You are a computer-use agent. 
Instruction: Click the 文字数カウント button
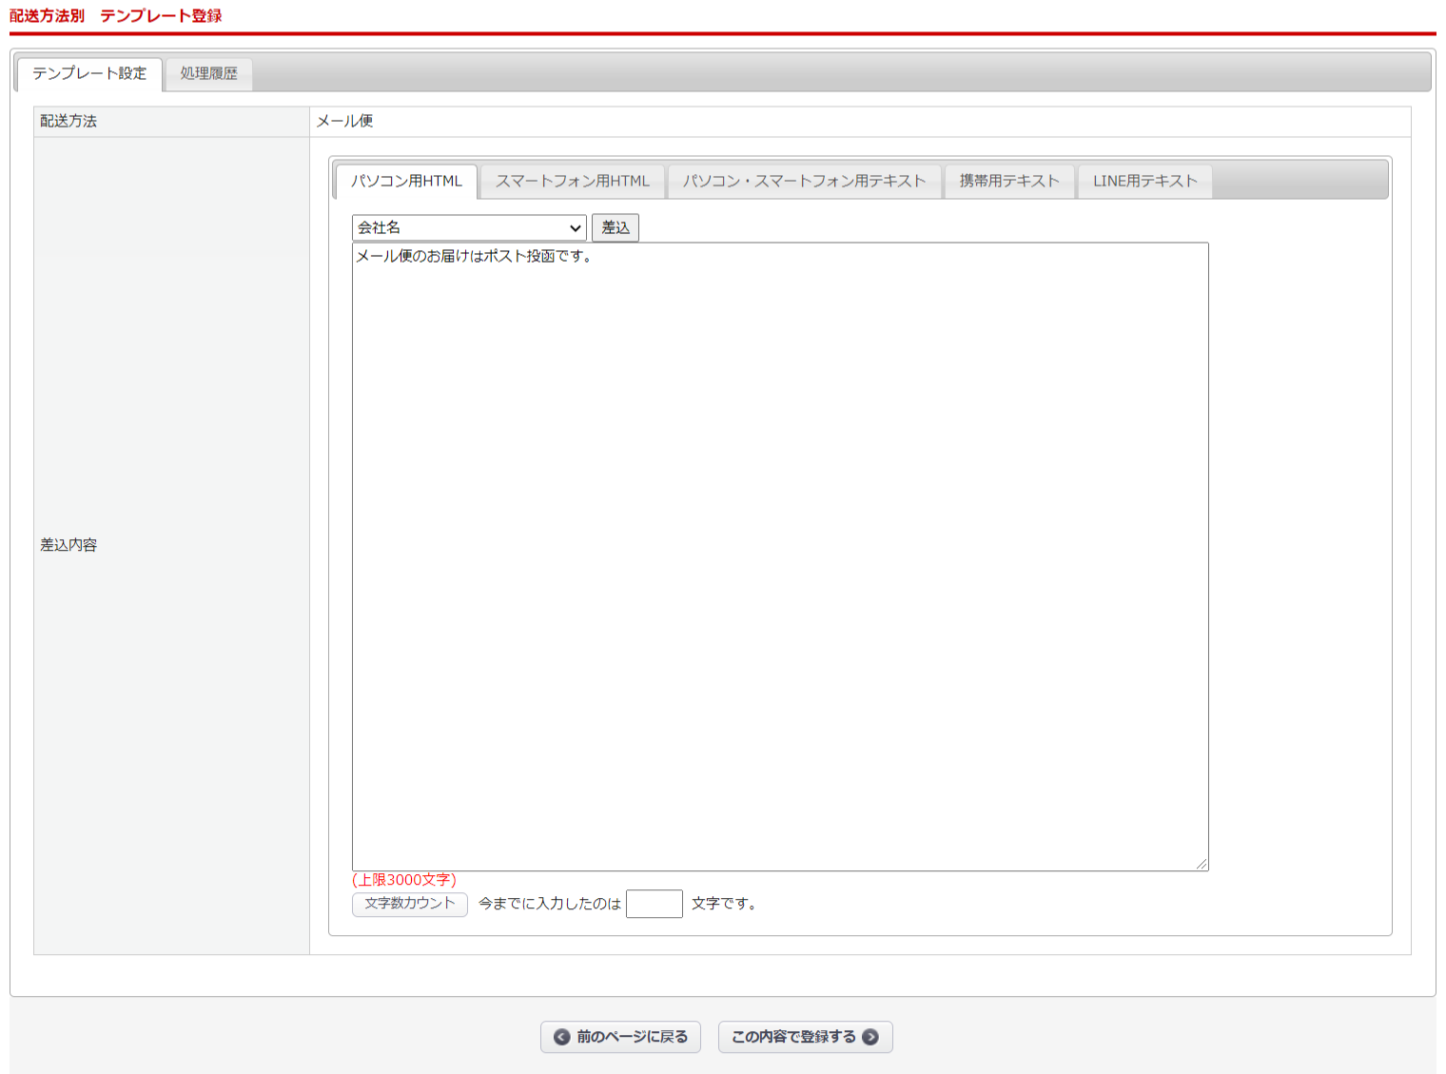pyautogui.click(x=410, y=904)
